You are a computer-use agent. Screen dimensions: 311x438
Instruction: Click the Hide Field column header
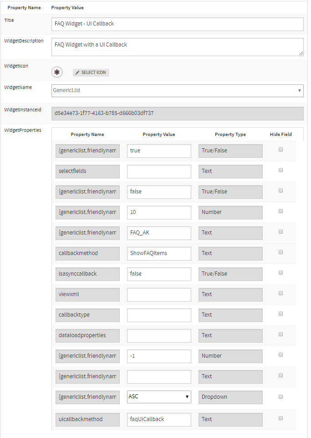pos(281,134)
